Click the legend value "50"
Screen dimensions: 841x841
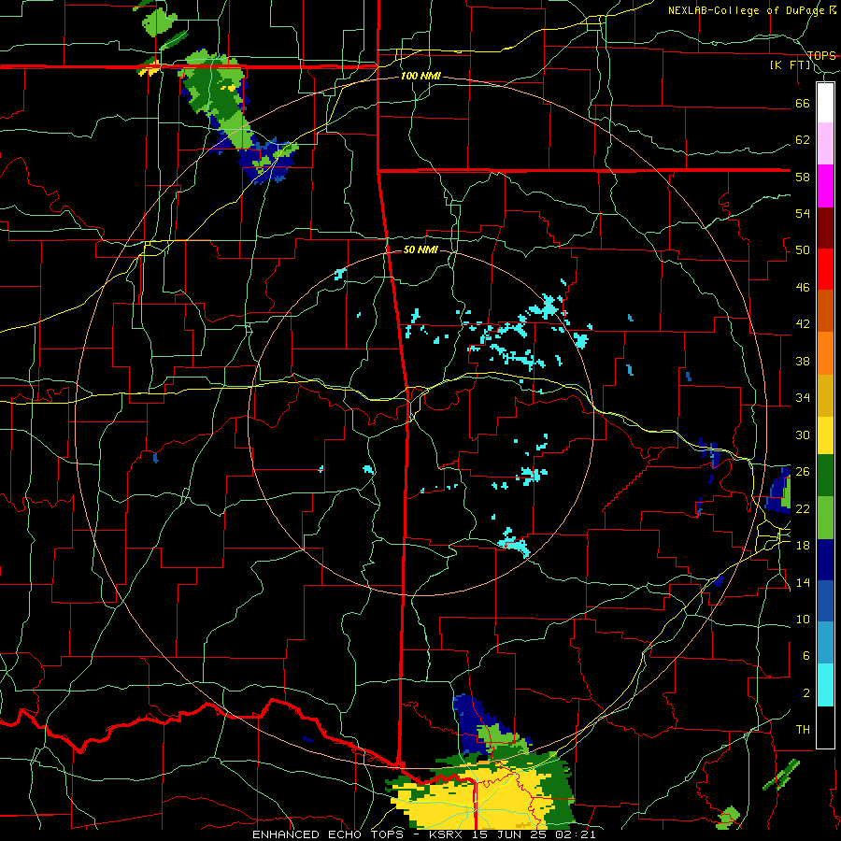point(803,250)
